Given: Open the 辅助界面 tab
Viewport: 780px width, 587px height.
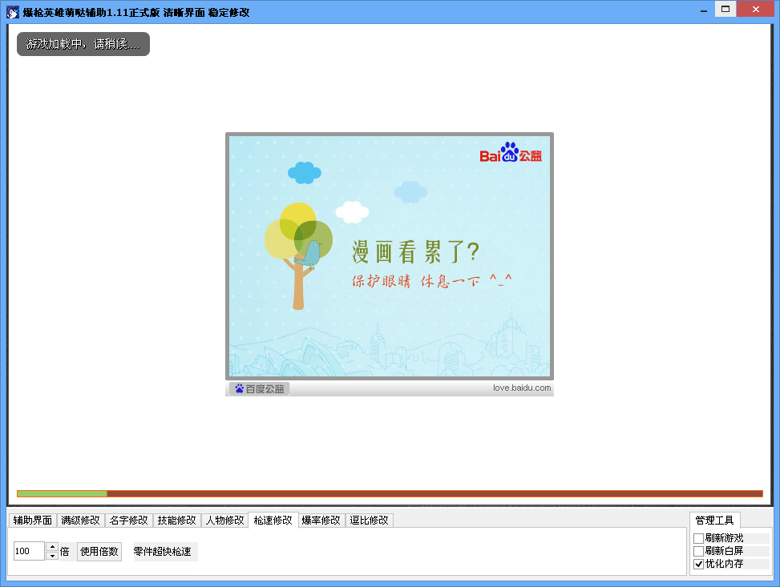Looking at the screenshot, I should (x=33, y=520).
